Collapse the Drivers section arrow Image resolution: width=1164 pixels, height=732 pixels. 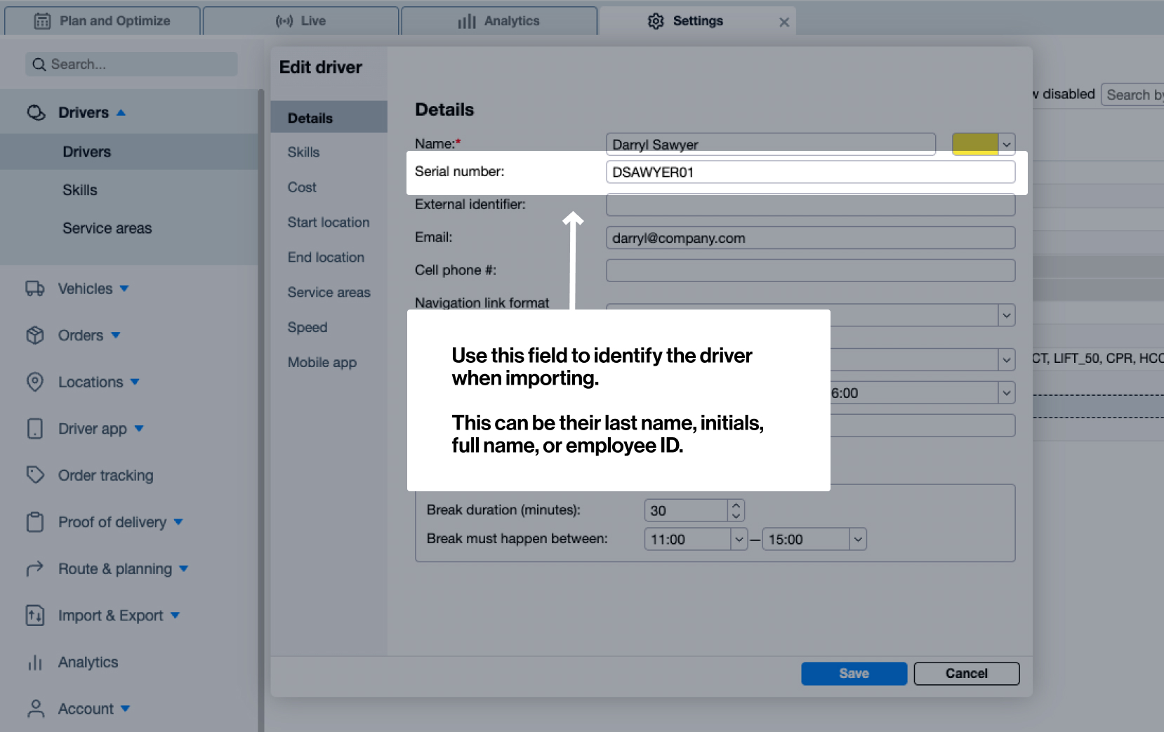pos(121,113)
